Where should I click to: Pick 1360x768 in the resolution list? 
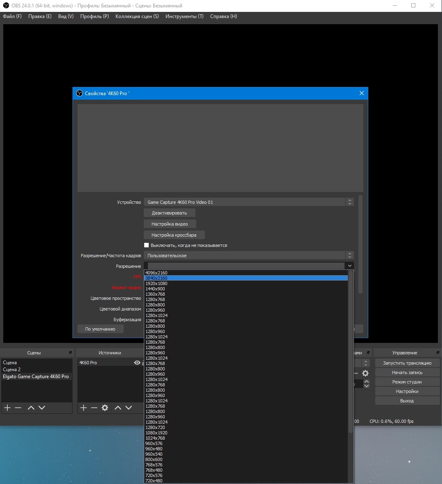coord(246,294)
